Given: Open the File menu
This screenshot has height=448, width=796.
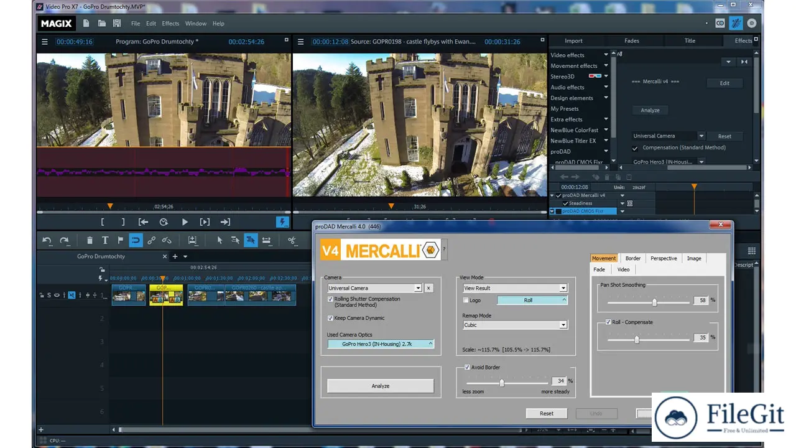Looking at the screenshot, I should pyautogui.click(x=136, y=24).
